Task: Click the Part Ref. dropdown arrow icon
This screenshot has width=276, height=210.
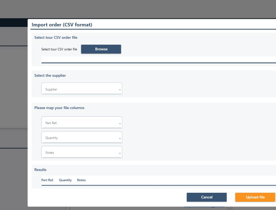Action: tap(120, 124)
